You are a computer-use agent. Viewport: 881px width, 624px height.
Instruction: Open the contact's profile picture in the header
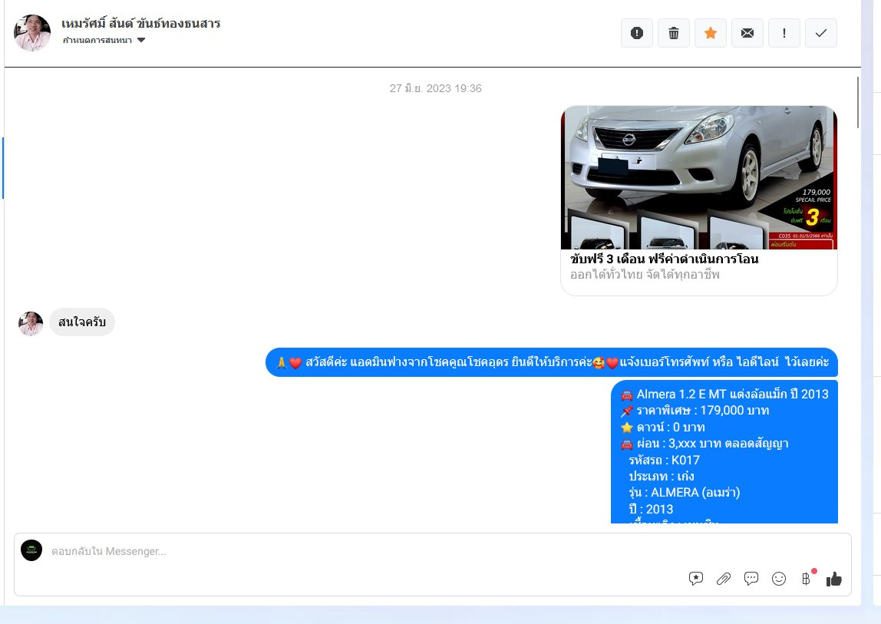(32, 33)
